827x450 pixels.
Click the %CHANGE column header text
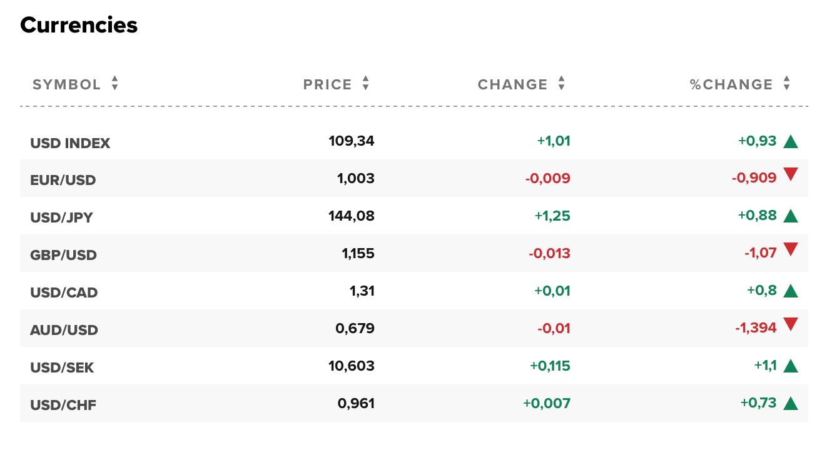tap(731, 84)
